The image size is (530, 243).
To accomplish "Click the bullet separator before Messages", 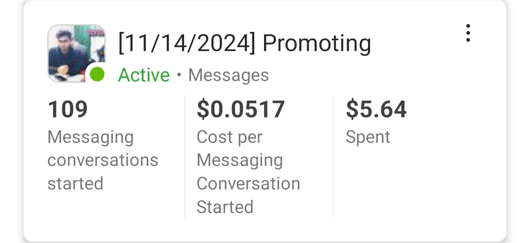I will 179,75.
